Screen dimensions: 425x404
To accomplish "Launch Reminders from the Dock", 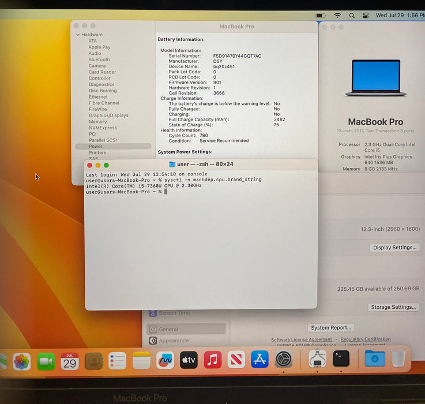I will pos(118,361).
